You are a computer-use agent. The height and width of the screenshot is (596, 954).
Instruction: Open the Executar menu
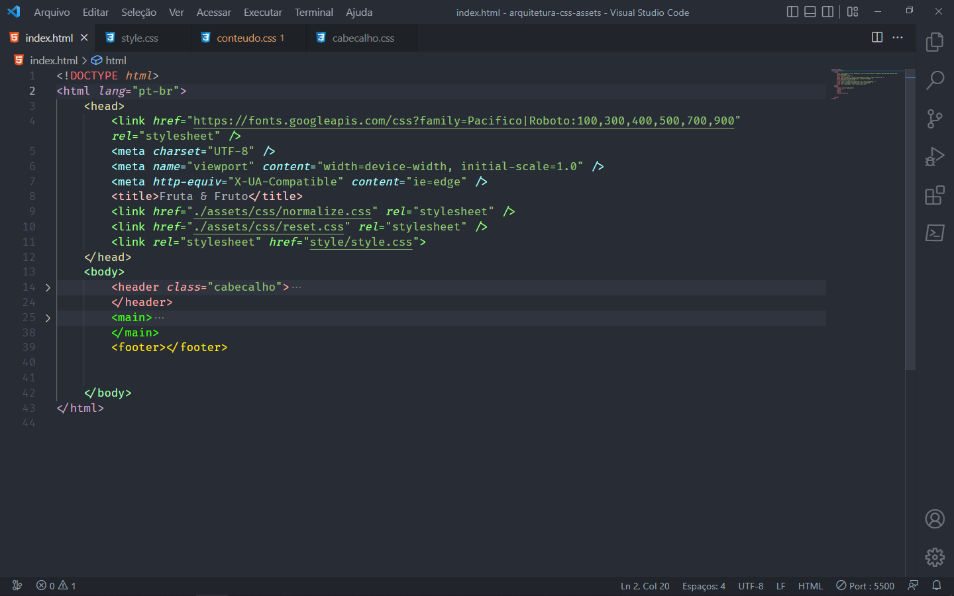(x=262, y=12)
